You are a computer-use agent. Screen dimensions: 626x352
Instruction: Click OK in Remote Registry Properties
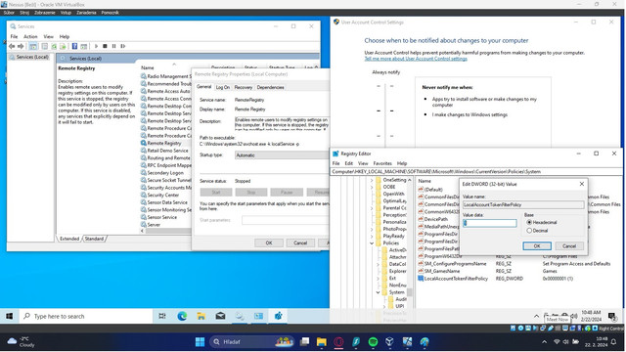[x=269, y=243]
